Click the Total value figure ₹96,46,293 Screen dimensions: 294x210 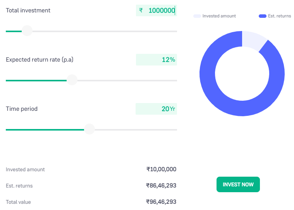[x=161, y=202]
